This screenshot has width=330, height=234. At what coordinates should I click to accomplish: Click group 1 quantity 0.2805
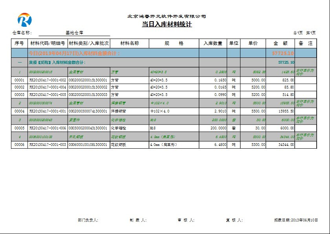221,72
